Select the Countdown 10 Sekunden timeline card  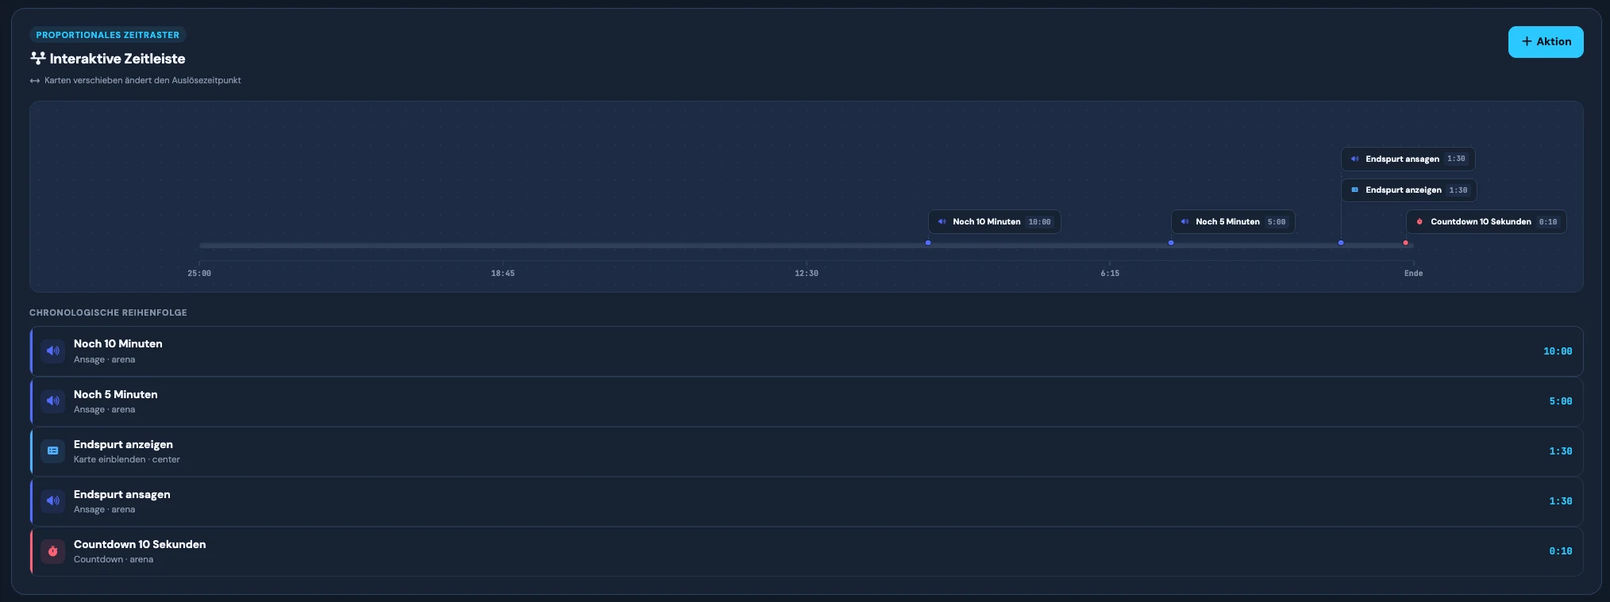(x=1486, y=222)
